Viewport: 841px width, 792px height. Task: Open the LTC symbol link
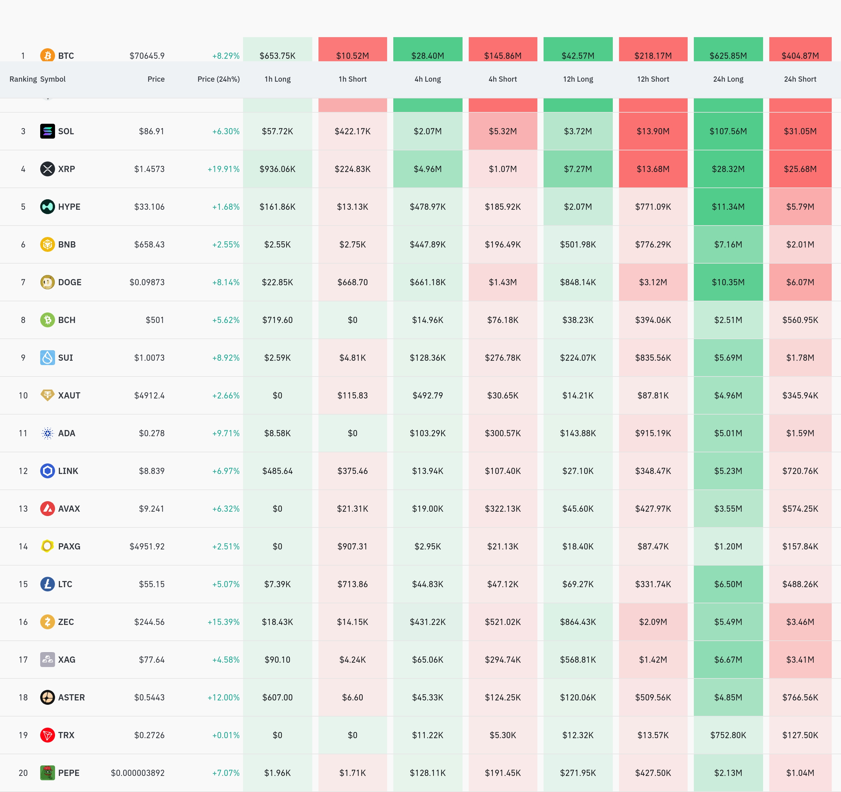pyautogui.click(x=65, y=584)
